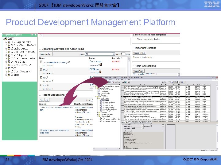The width and height of the screenshot is (221, 165).
Task: Click the 2237 program root icon
Action: (6, 38)
